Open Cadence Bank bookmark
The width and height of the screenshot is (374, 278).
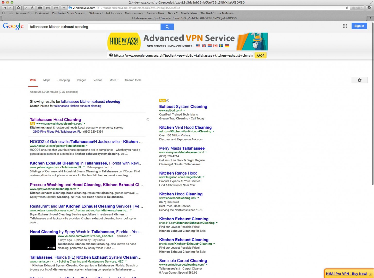click(155, 13)
